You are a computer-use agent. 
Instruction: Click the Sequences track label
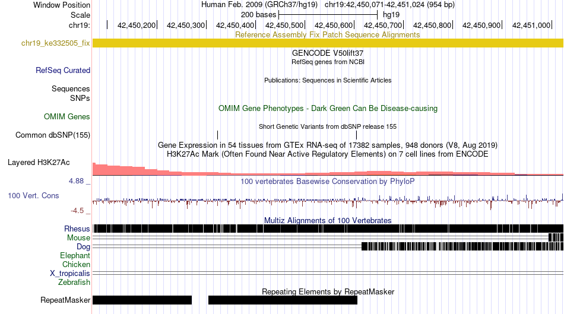pyautogui.click(x=71, y=89)
